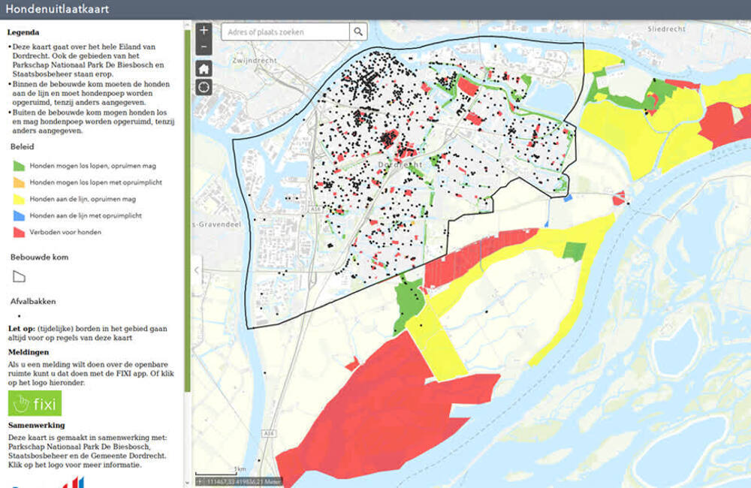The height and width of the screenshot is (488, 751).
Task: Click the Bebouwde kom polygon symbol
Action: pos(19,276)
